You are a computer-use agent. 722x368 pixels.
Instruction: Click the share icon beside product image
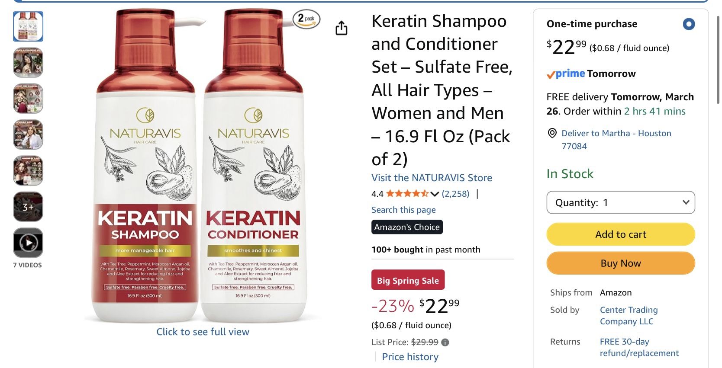(342, 28)
